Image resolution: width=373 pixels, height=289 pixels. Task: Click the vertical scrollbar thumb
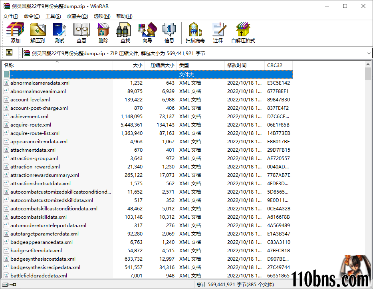(x=368, y=74)
